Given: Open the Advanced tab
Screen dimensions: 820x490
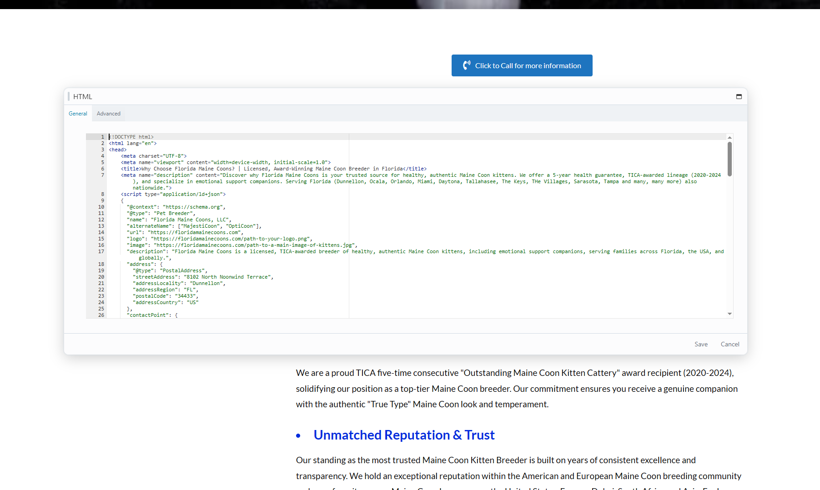Looking at the screenshot, I should 108,114.
